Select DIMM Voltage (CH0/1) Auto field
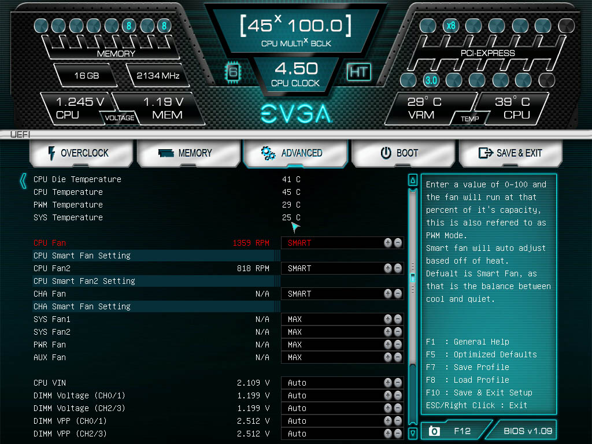 [342, 395]
